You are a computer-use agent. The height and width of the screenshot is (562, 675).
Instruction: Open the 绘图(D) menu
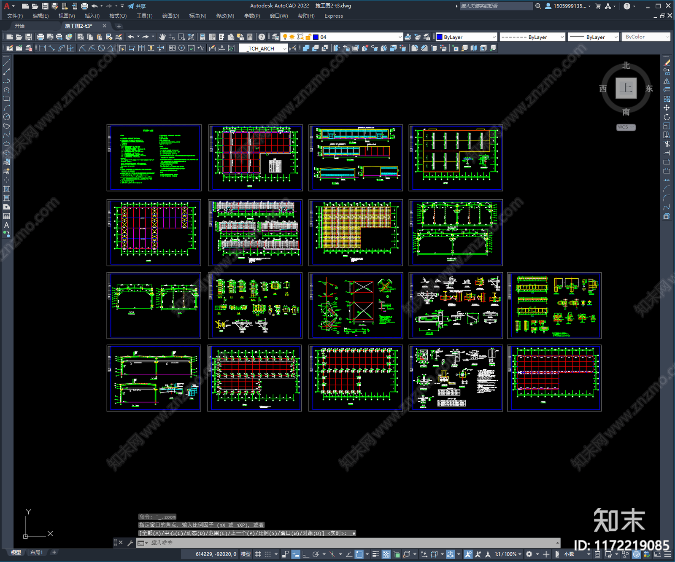[171, 16]
